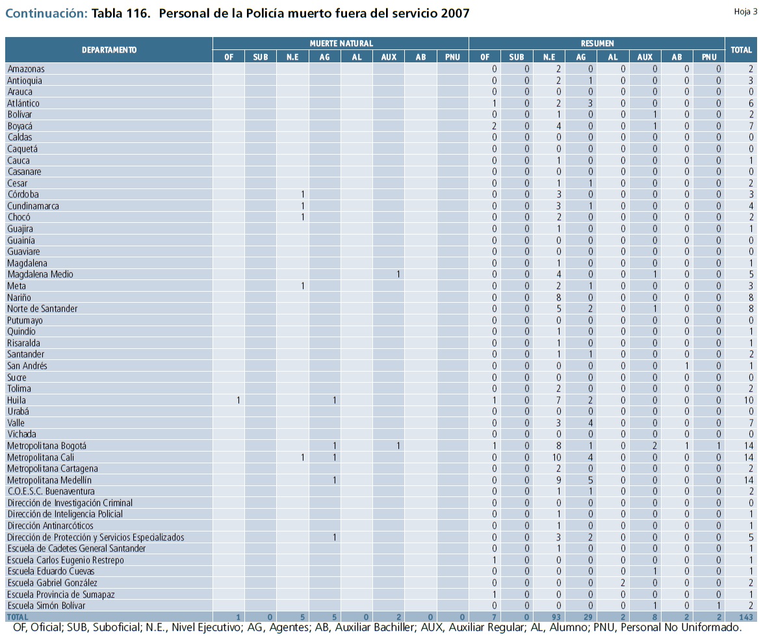Click the Amazonas row label
The width and height of the screenshot is (761, 640).
(26, 69)
